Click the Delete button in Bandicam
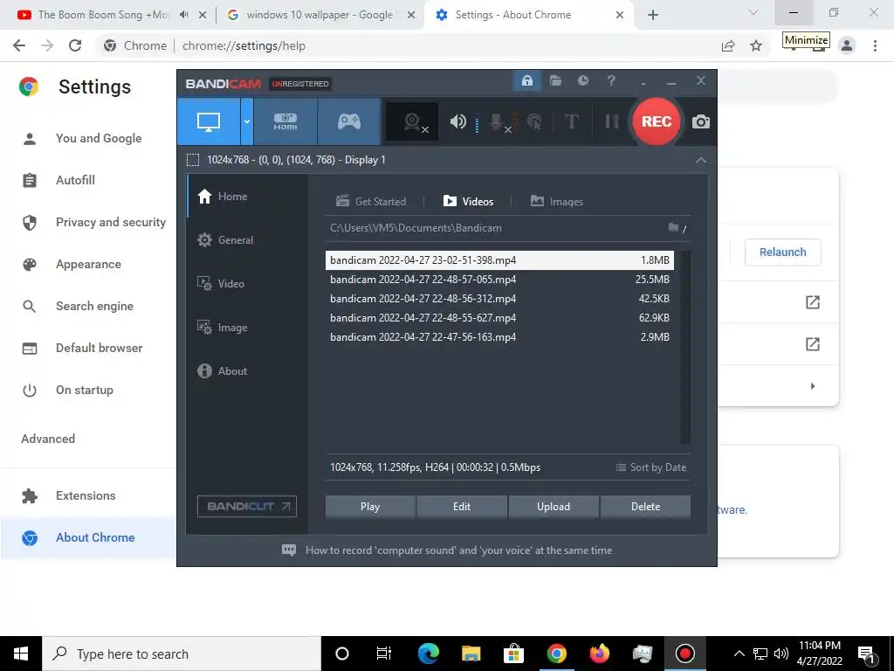894x671 pixels. 645,507
